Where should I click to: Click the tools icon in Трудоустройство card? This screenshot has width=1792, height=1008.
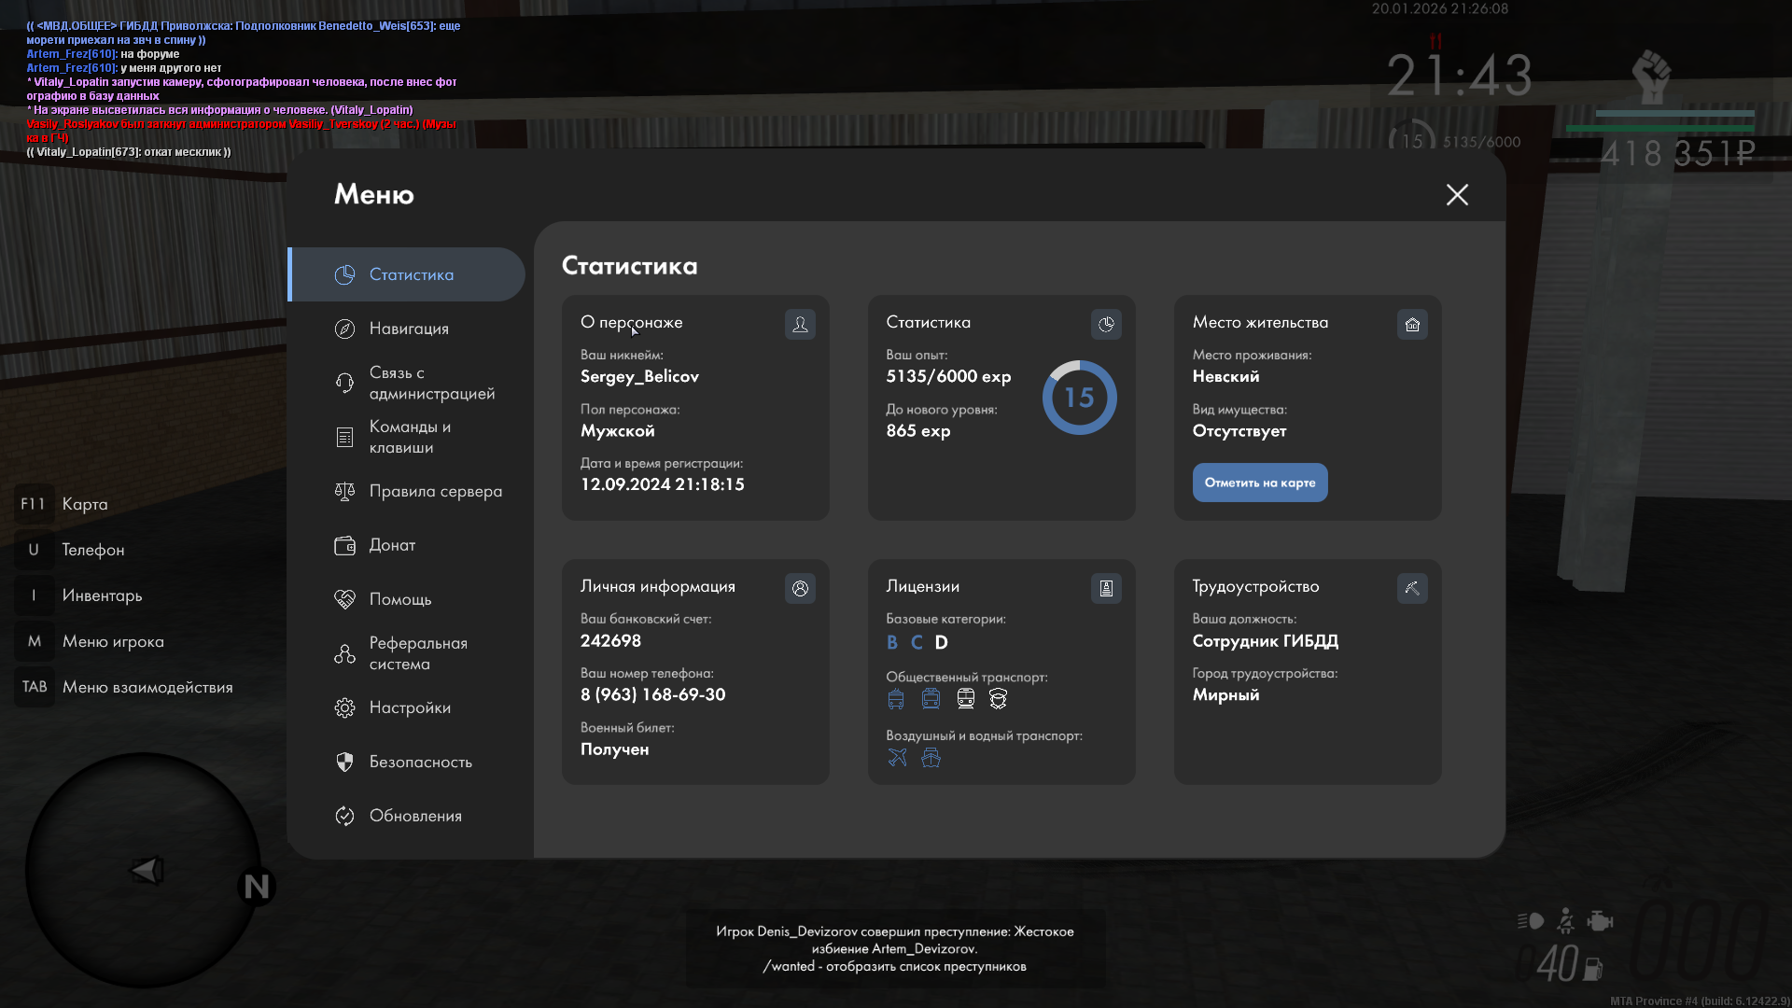point(1412,588)
